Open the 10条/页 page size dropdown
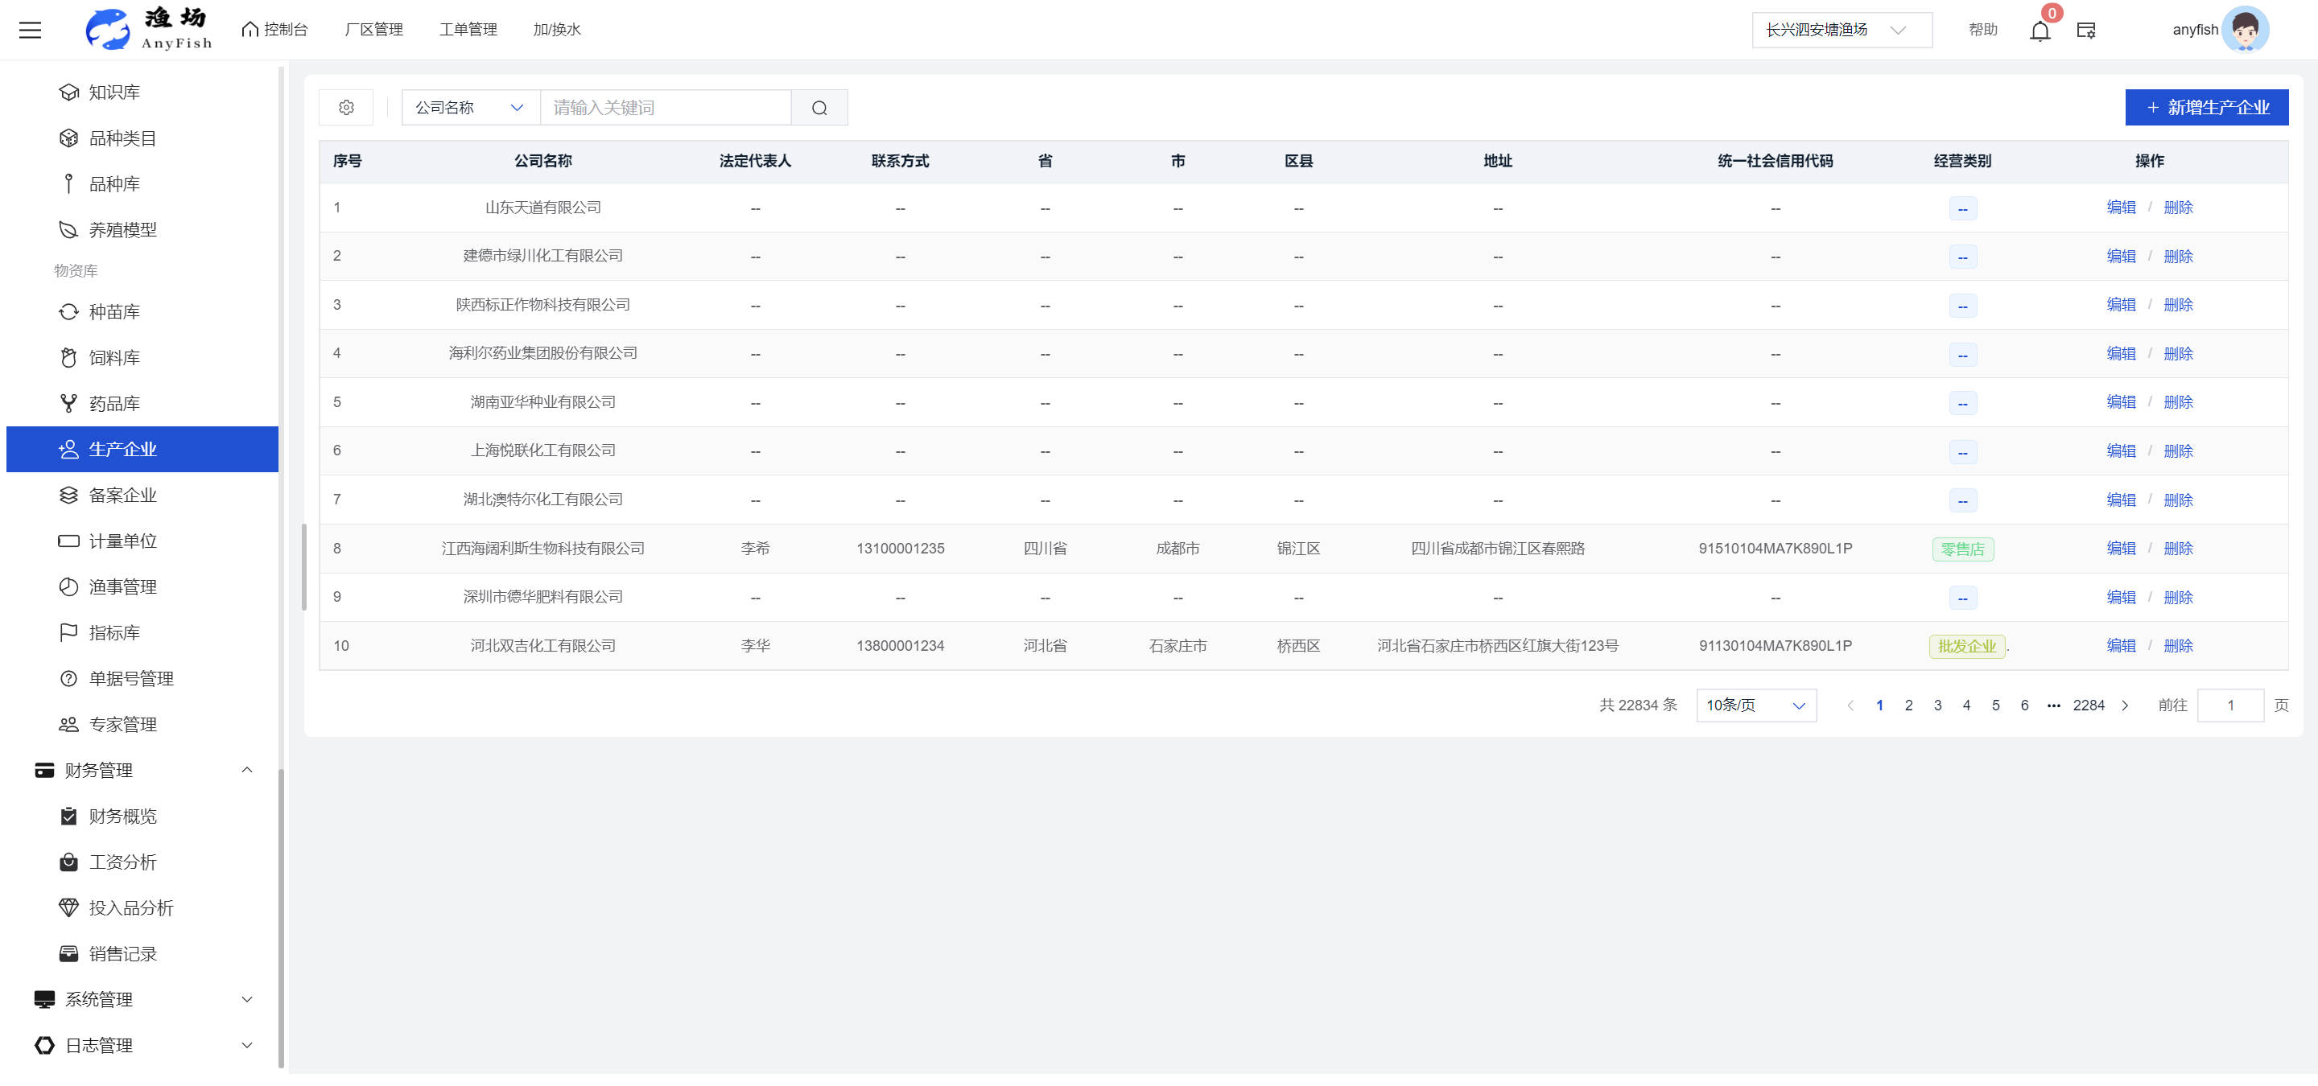The height and width of the screenshot is (1086, 2318). tap(1755, 705)
